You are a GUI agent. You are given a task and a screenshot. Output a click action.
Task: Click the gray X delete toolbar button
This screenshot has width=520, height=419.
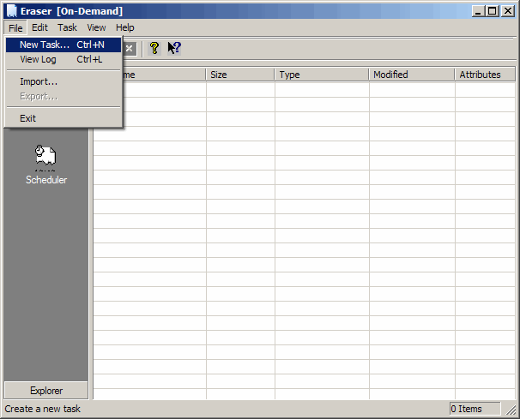pos(130,49)
